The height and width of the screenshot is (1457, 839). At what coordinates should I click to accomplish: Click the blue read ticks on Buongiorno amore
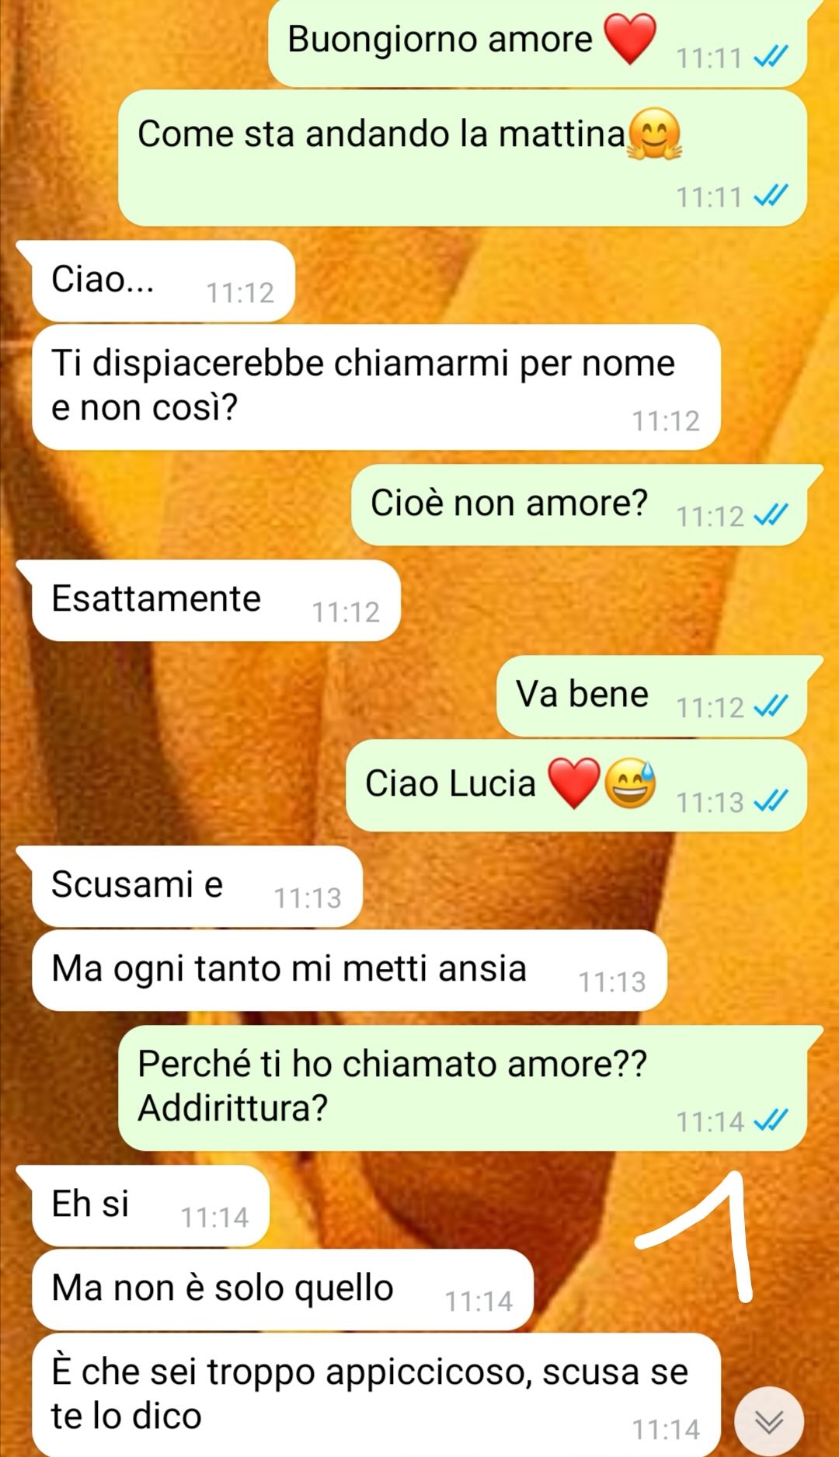[771, 57]
